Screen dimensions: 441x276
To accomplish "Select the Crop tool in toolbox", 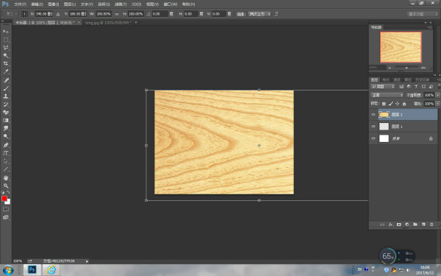I will 6,63.
